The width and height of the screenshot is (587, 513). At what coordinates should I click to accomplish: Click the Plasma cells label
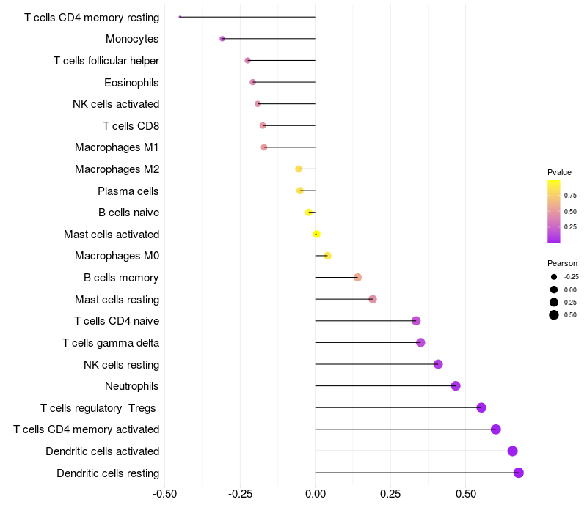128,191
